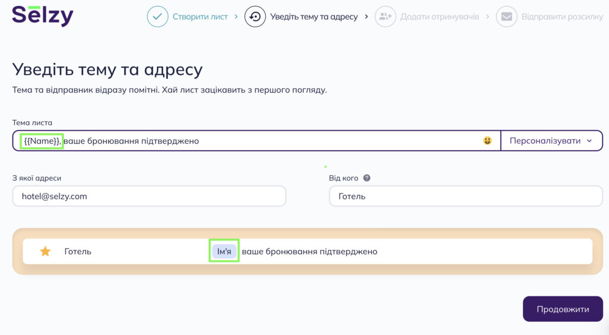Click the hotel@selzy.com sender address field
Image resolution: width=609 pixels, height=335 pixels.
pyautogui.click(x=149, y=196)
